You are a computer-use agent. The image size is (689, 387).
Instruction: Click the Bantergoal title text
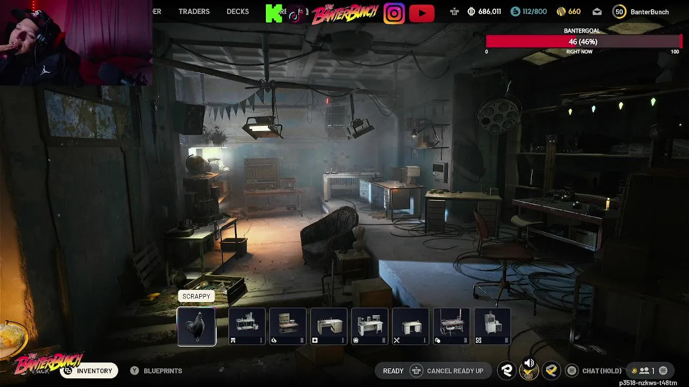(582, 31)
